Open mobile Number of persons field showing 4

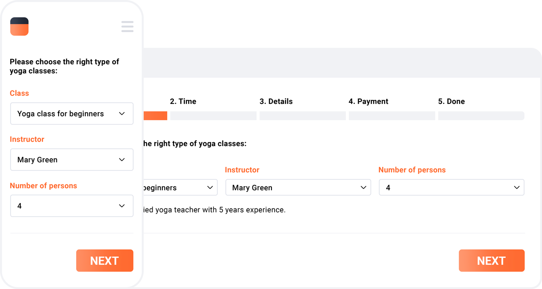coord(72,206)
